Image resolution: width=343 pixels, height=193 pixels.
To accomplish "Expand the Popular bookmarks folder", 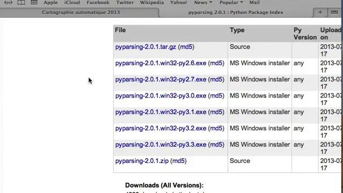I will 231,3.
